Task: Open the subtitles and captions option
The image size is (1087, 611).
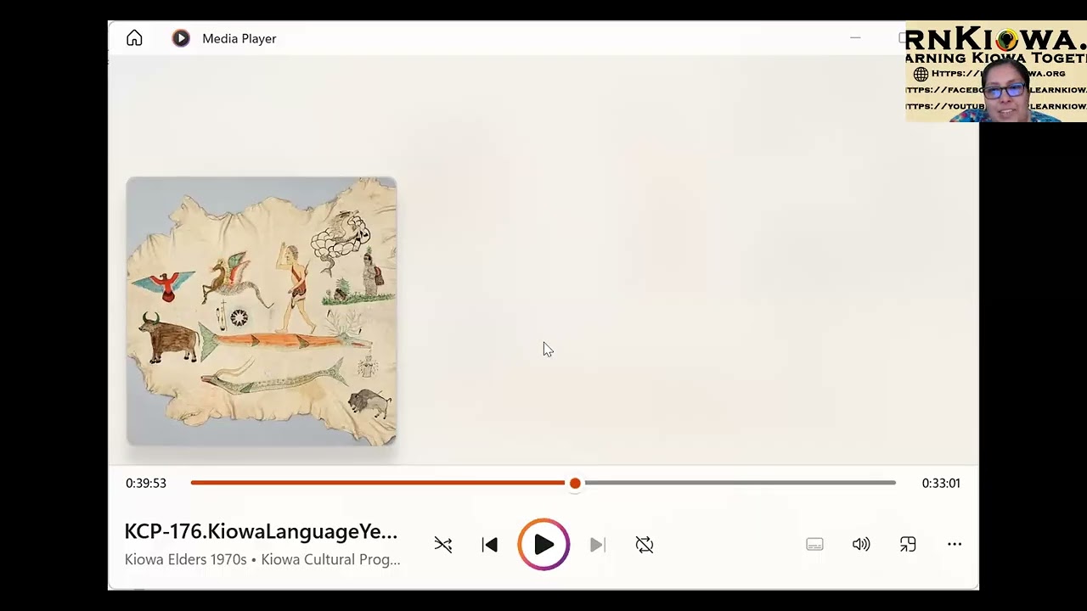Action: click(x=814, y=545)
